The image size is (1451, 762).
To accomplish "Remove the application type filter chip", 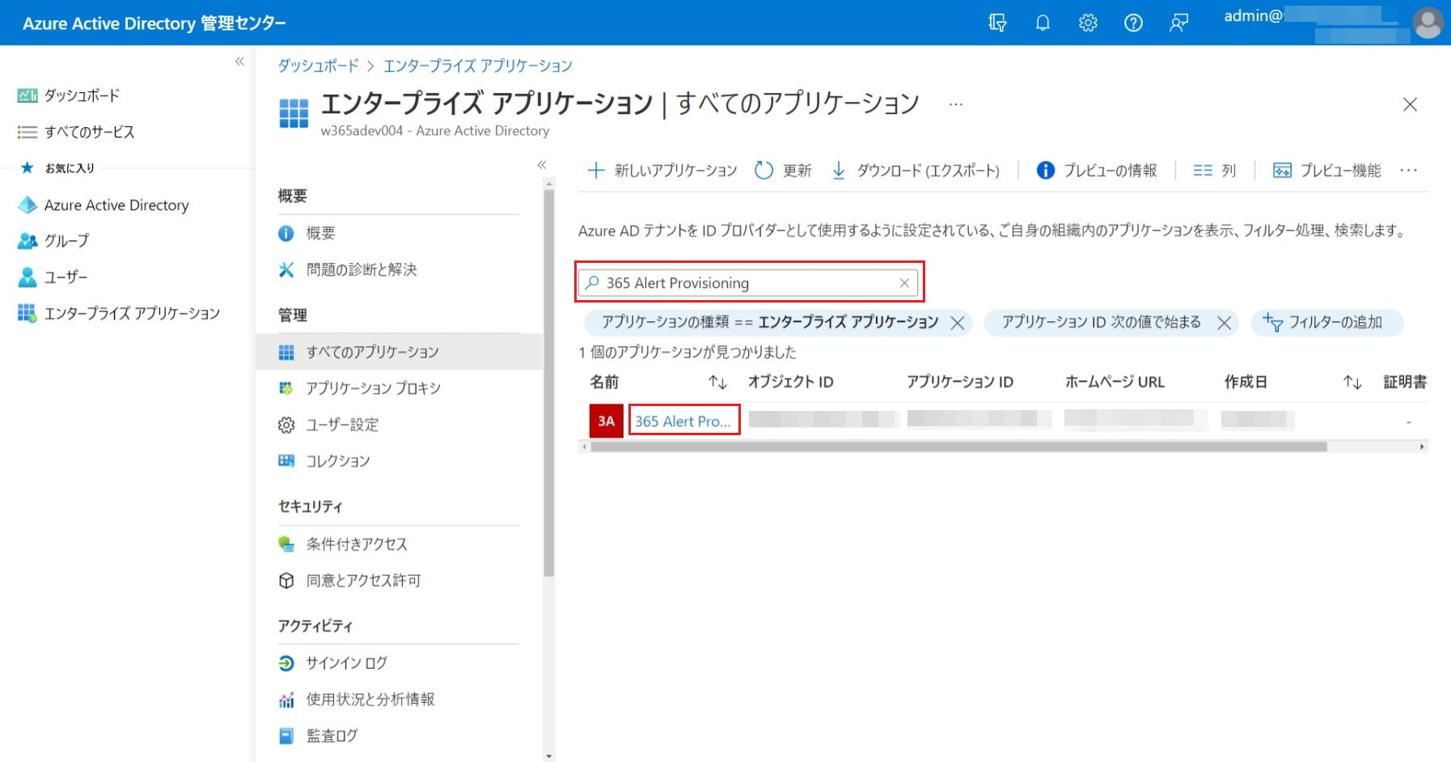I will 958,323.
